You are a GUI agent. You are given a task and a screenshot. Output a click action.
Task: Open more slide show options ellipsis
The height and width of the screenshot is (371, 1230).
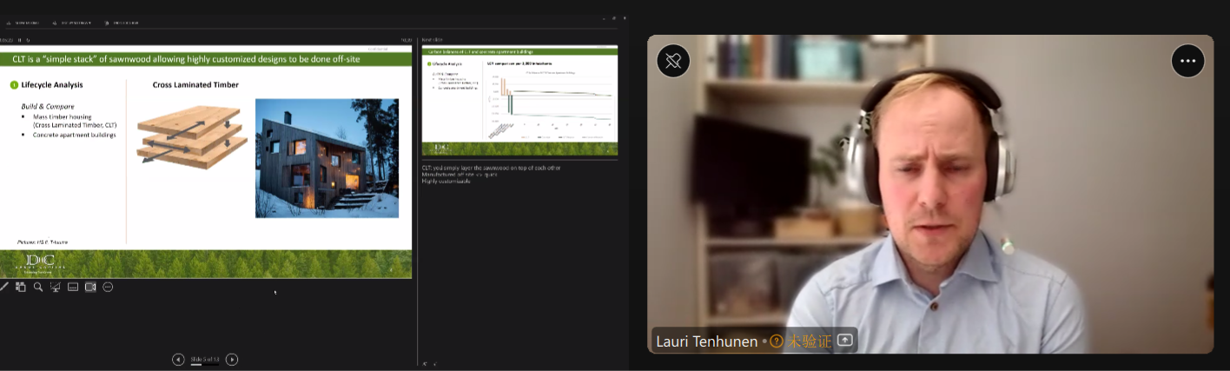(x=108, y=287)
